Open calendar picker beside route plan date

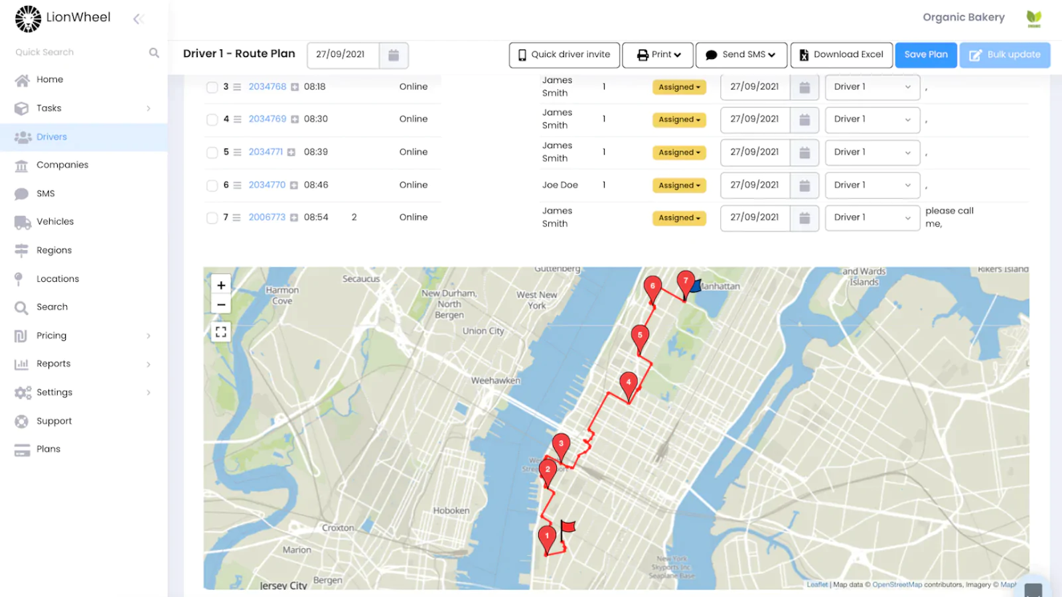pyautogui.click(x=394, y=55)
